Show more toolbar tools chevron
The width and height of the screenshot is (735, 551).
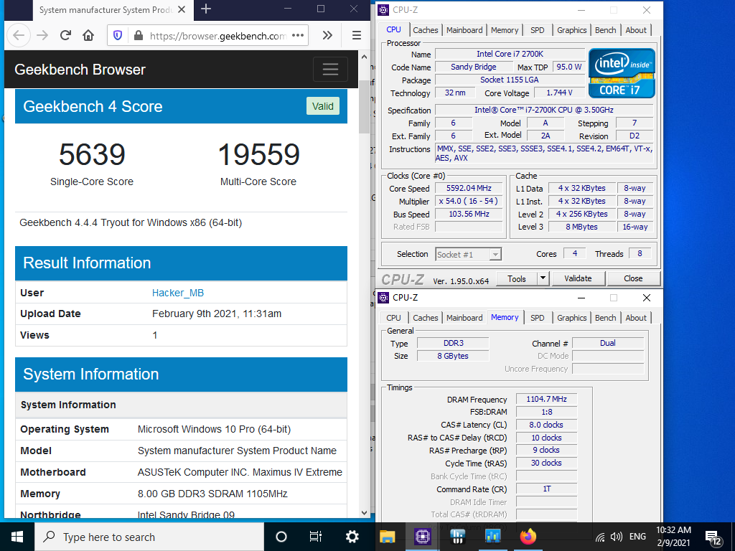tap(327, 36)
